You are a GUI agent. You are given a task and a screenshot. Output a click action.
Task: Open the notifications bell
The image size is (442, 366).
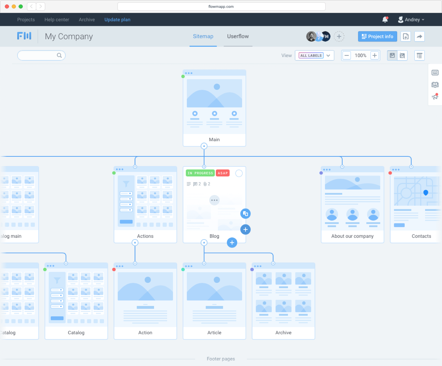(385, 19)
